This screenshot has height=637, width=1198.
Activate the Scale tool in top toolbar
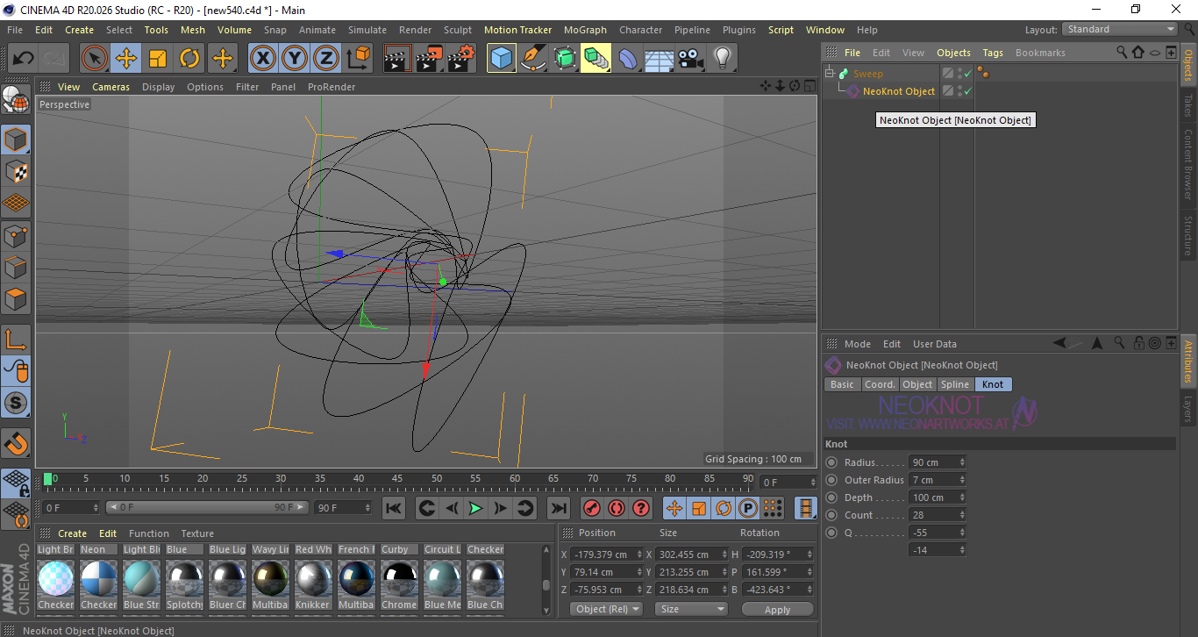pyautogui.click(x=158, y=59)
